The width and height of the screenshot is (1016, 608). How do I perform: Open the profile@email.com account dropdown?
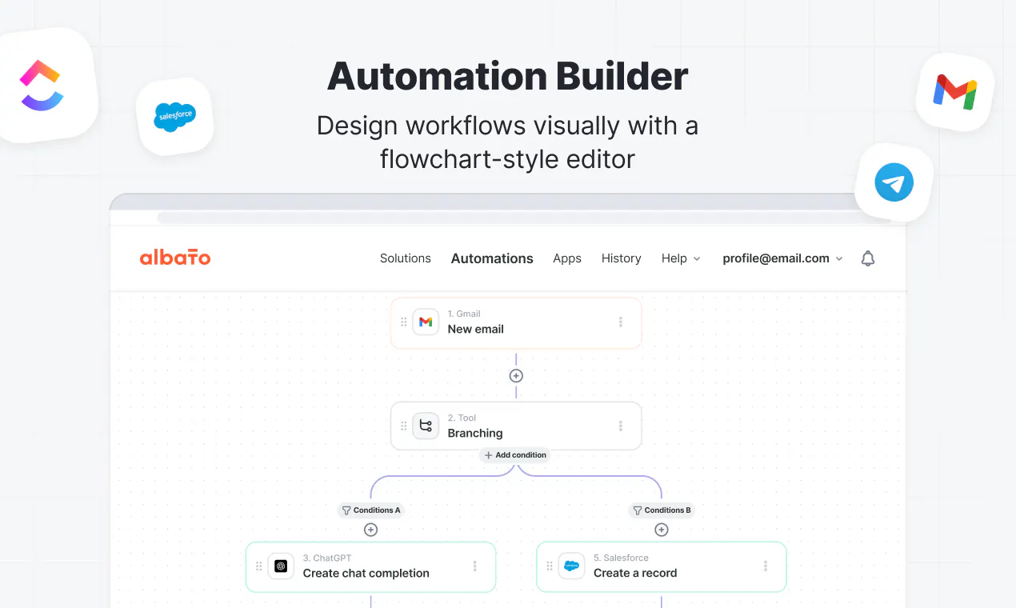(782, 258)
